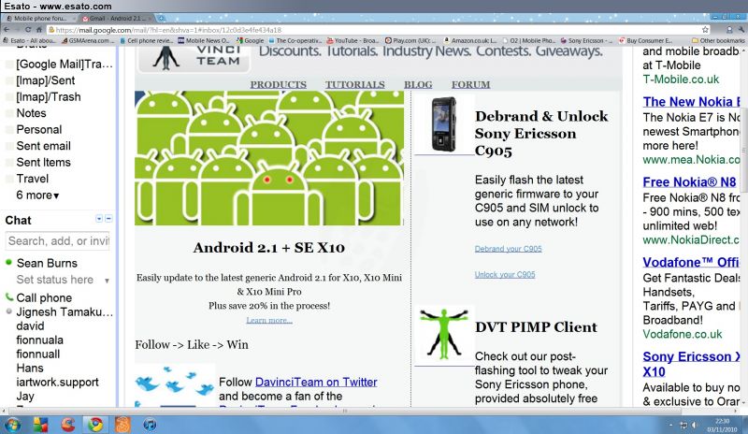
Task: Open the Chat options dropdown arrow
Action: tap(99, 219)
